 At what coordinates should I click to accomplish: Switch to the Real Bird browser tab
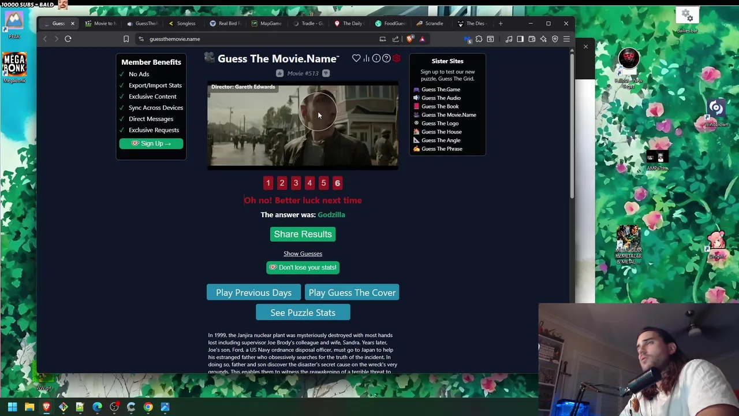(x=225, y=24)
